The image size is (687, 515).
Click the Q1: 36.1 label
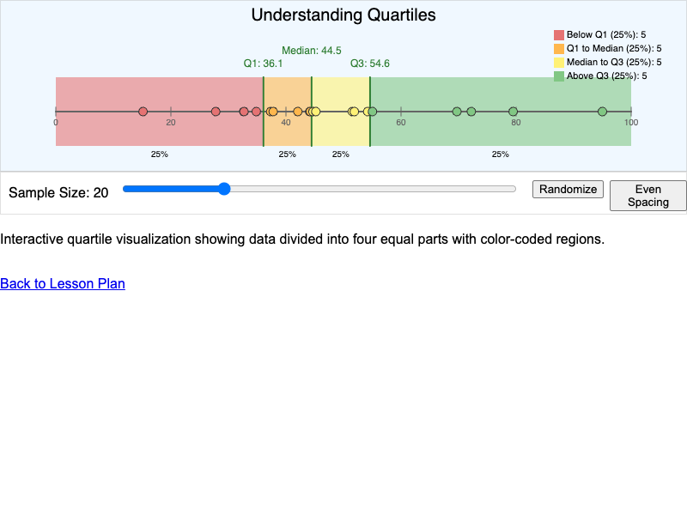tap(263, 64)
